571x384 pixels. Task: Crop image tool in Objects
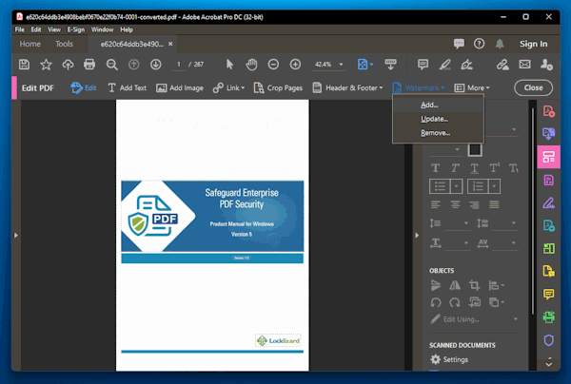click(474, 285)
